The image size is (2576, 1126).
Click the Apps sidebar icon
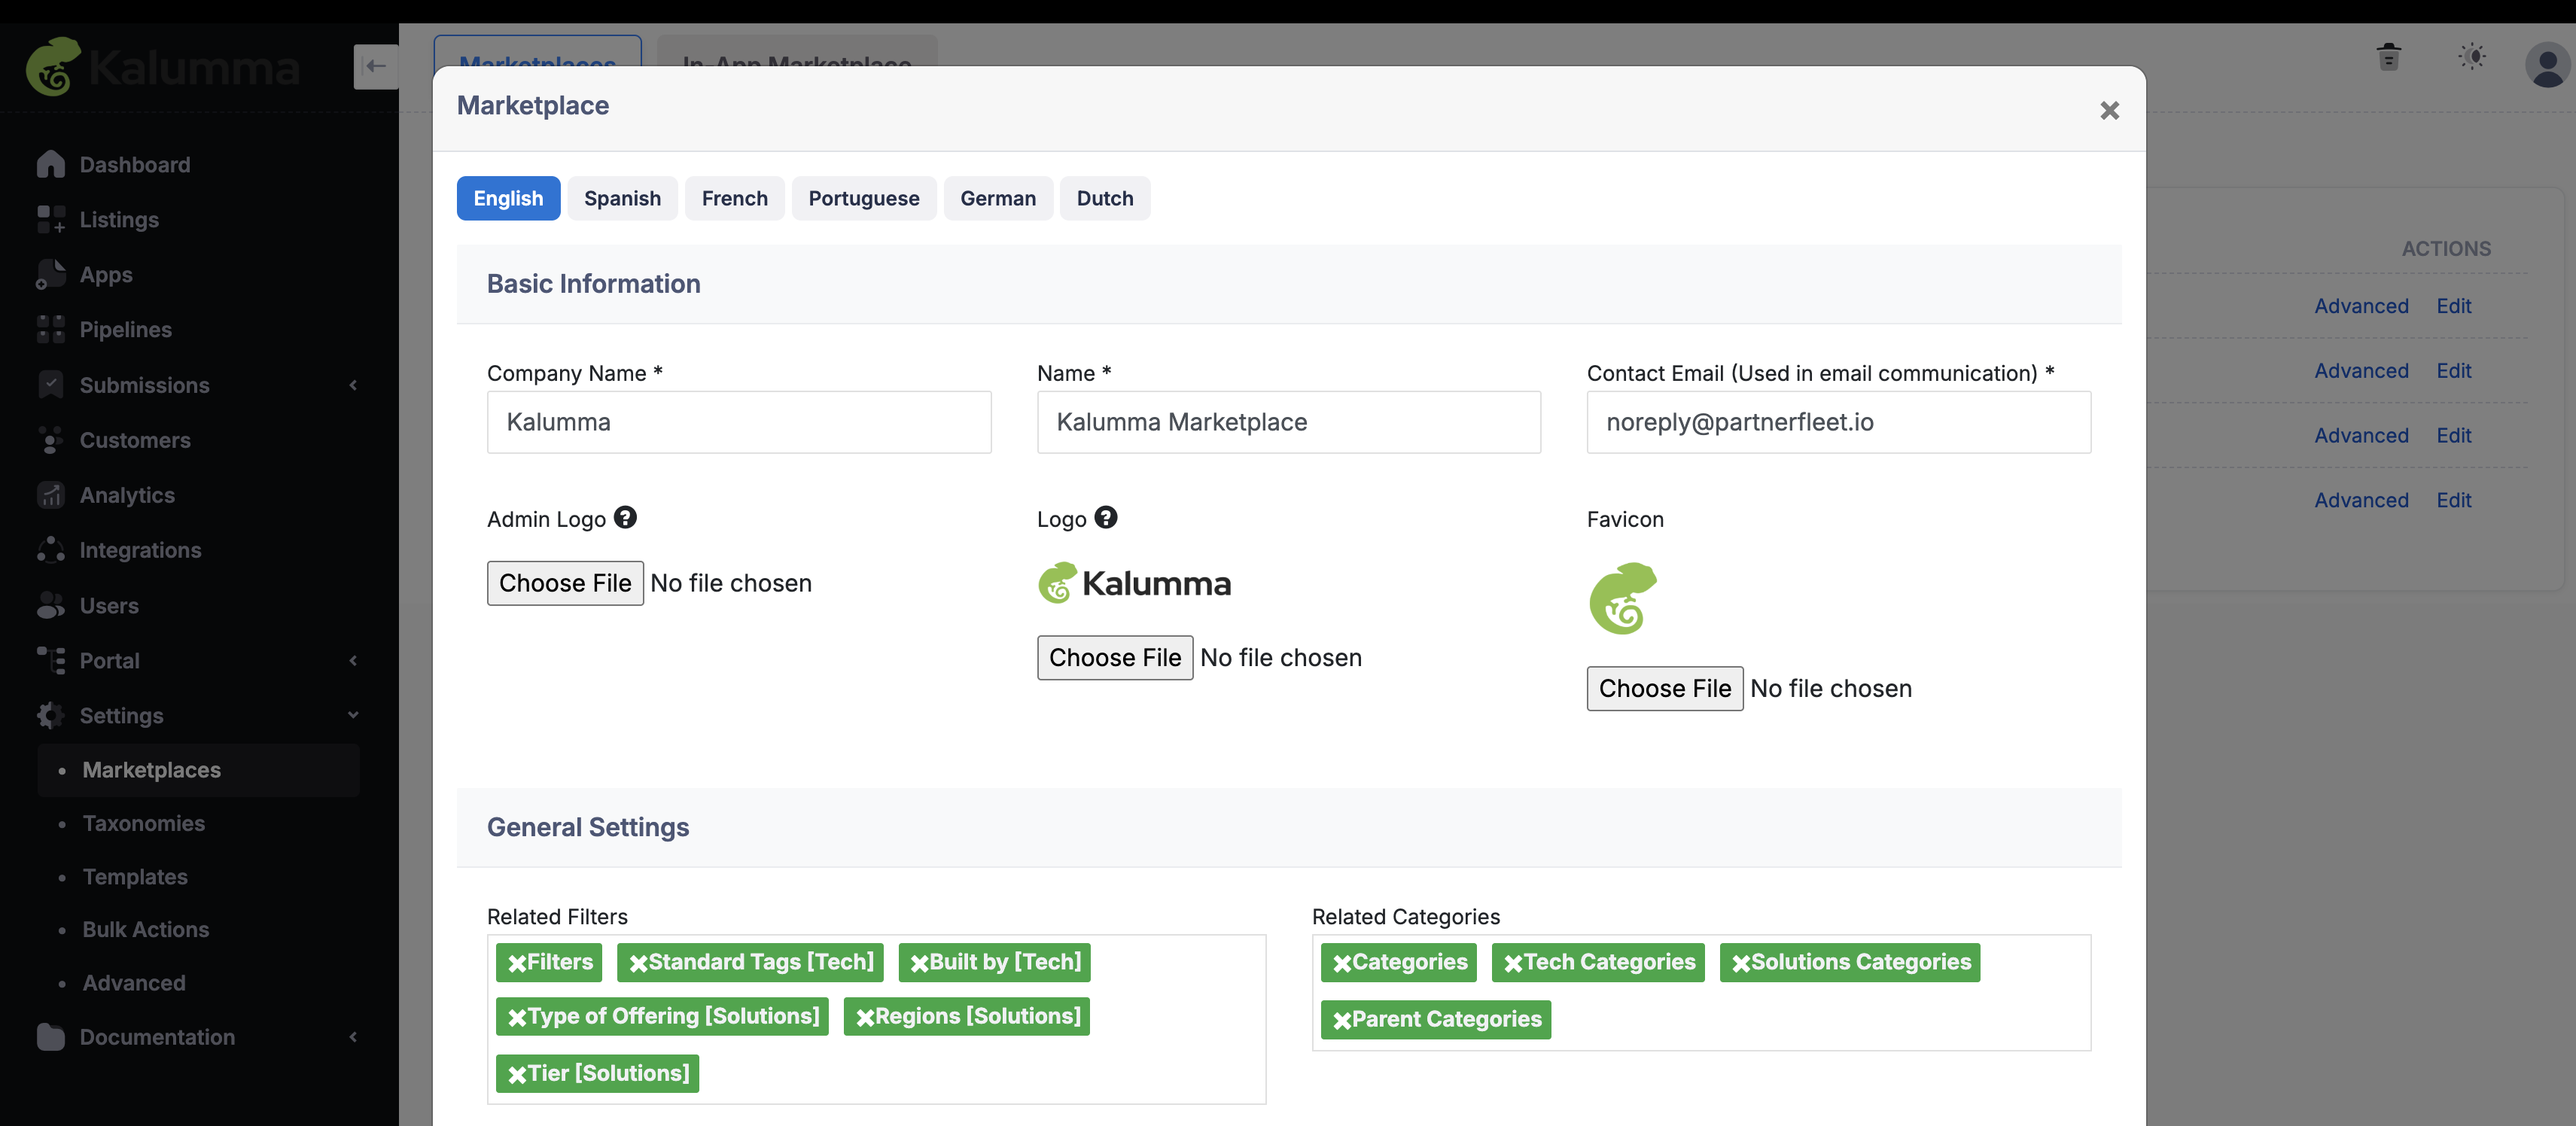[50, 274]
